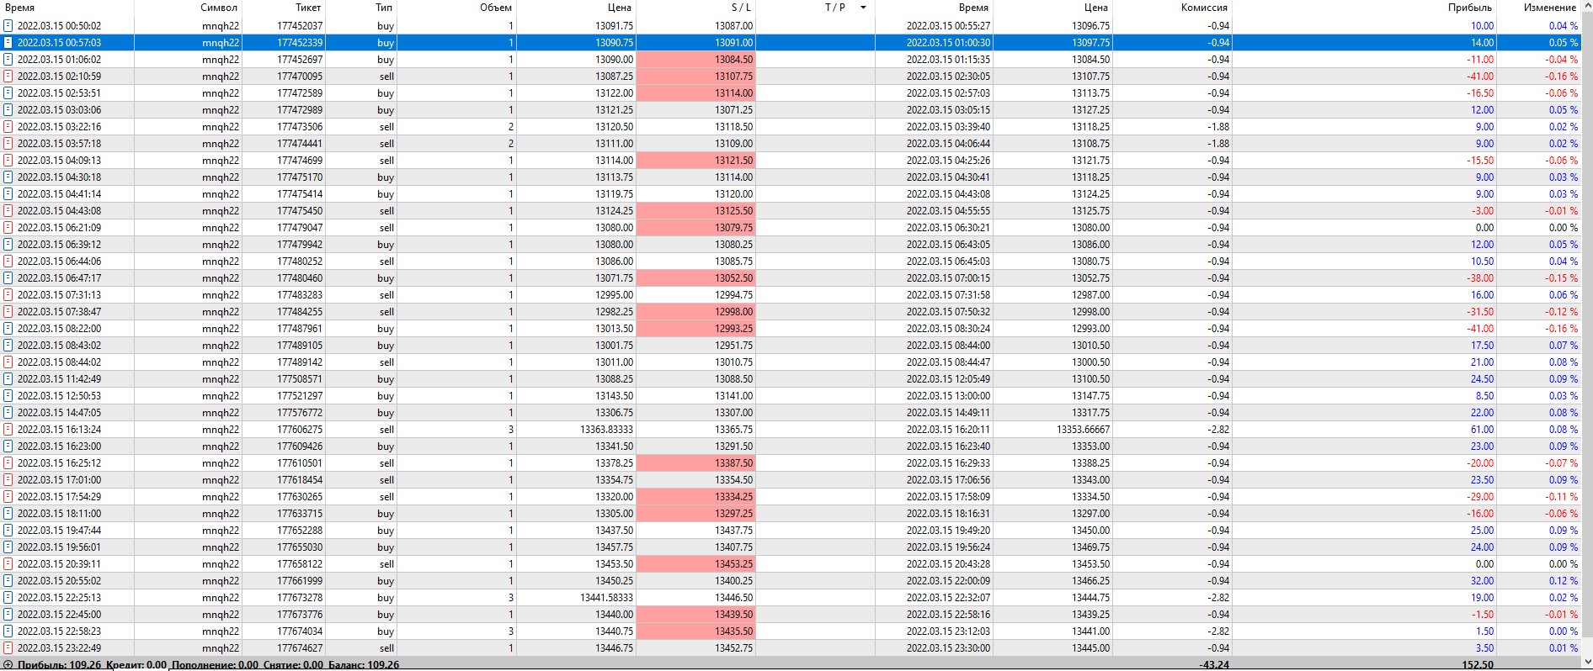Click the sell icon beside open time 04:09:13
Screen dimensions: 1593x671
(x=8, y=161)
